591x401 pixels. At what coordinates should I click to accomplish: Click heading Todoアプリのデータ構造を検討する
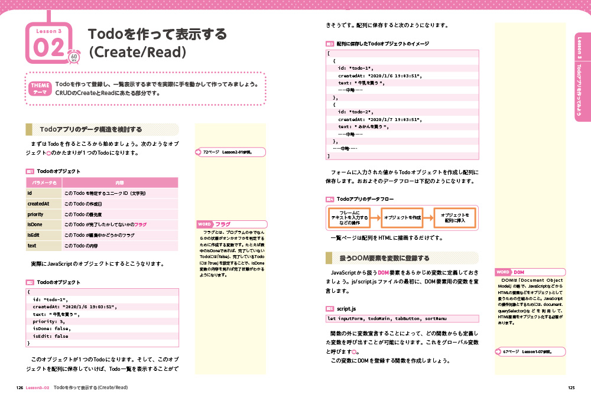91,129
